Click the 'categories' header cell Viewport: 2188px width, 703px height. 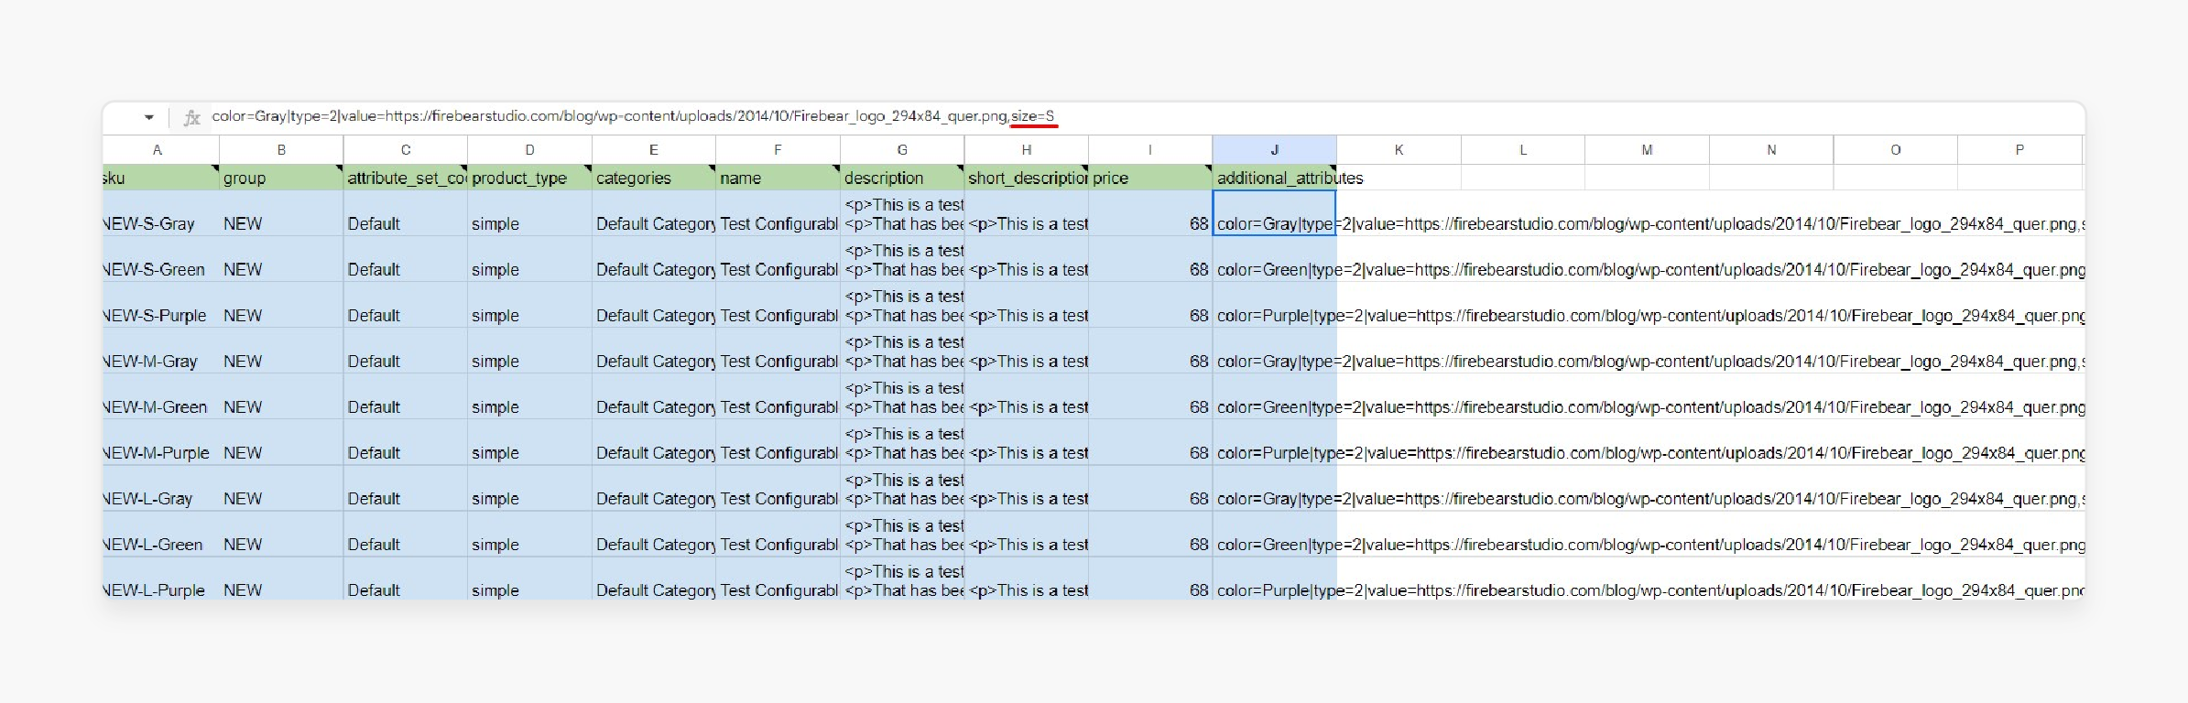(654, 178)
